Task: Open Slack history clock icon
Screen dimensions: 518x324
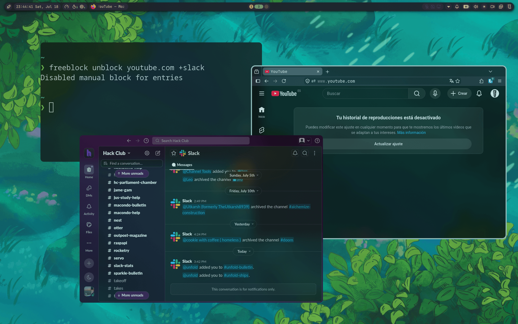Action: [x=146, y=141]
